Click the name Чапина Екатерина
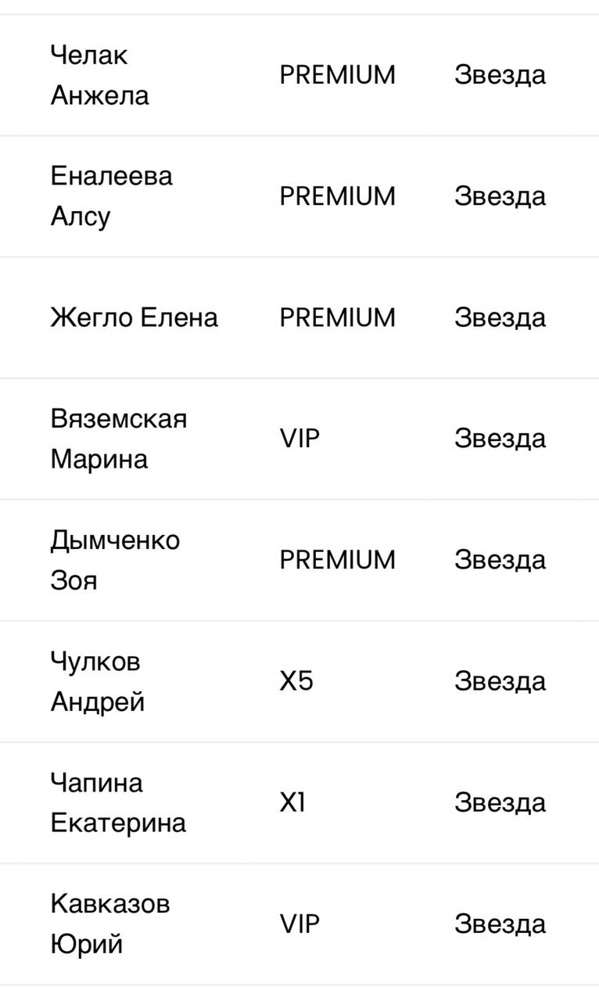Screen dimensions: 599x1001 (118, 802)
